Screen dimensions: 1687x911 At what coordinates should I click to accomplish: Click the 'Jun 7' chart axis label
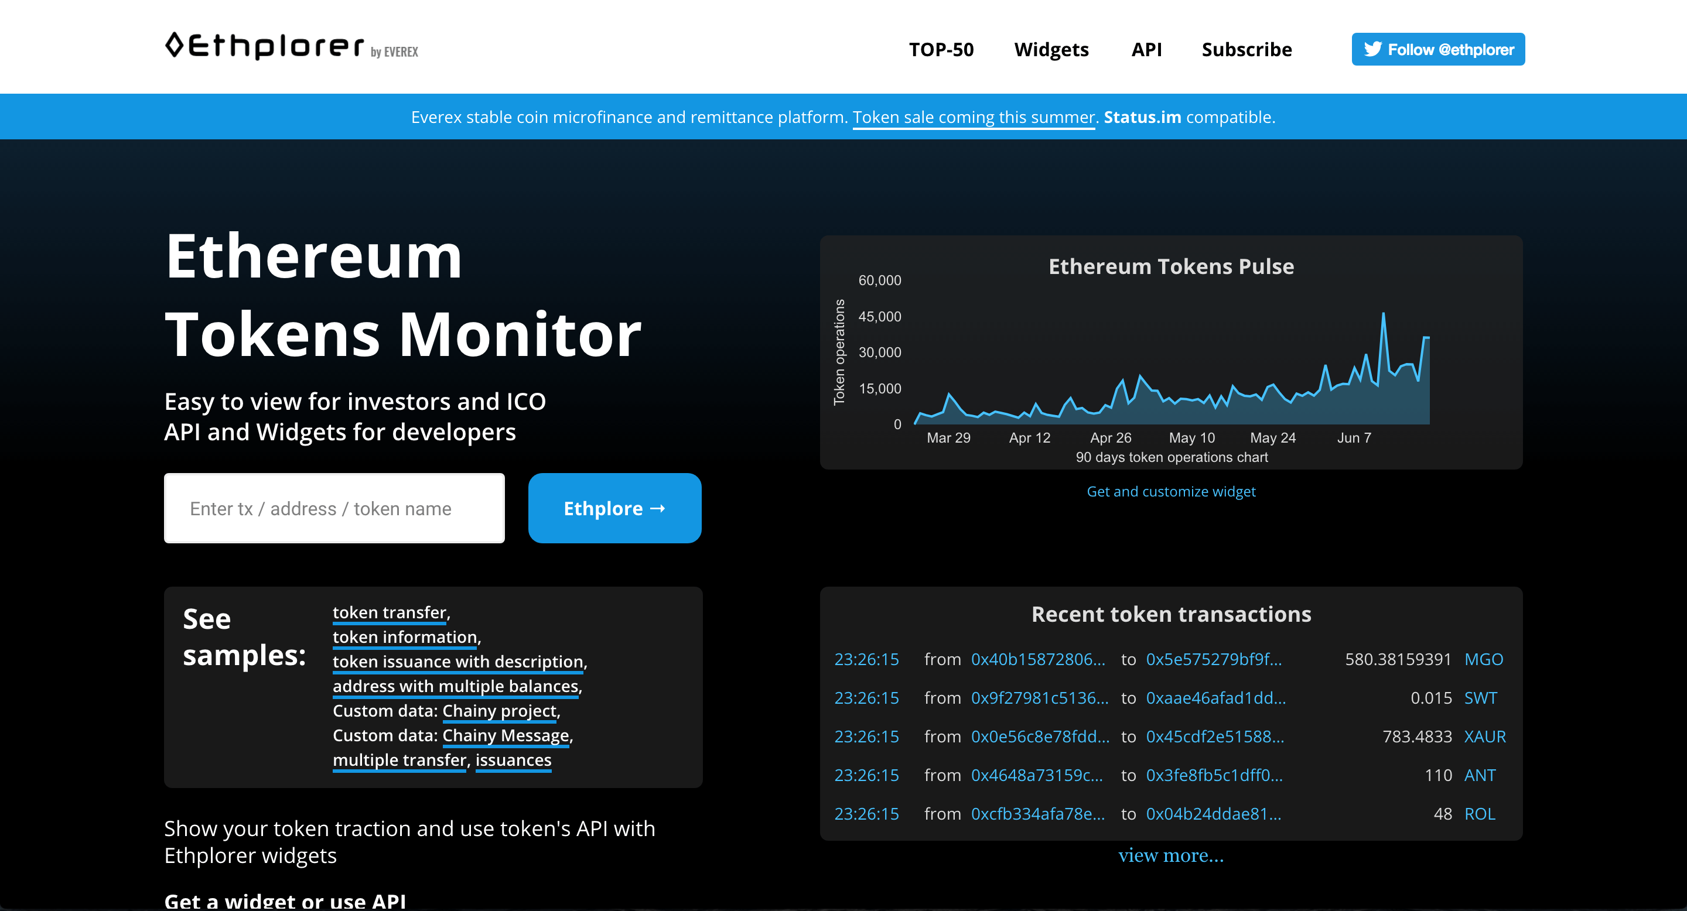tap(1354, 438)
